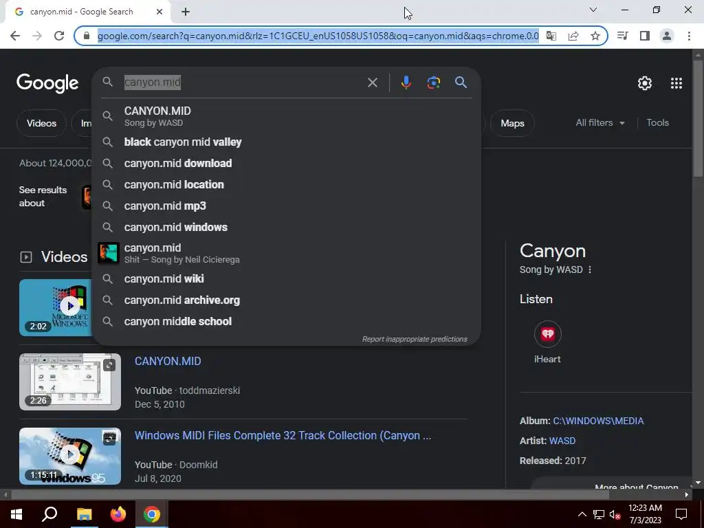Open the Google apps grid
The width and height of the screenshot is (704, 528).
click(676, 83)
